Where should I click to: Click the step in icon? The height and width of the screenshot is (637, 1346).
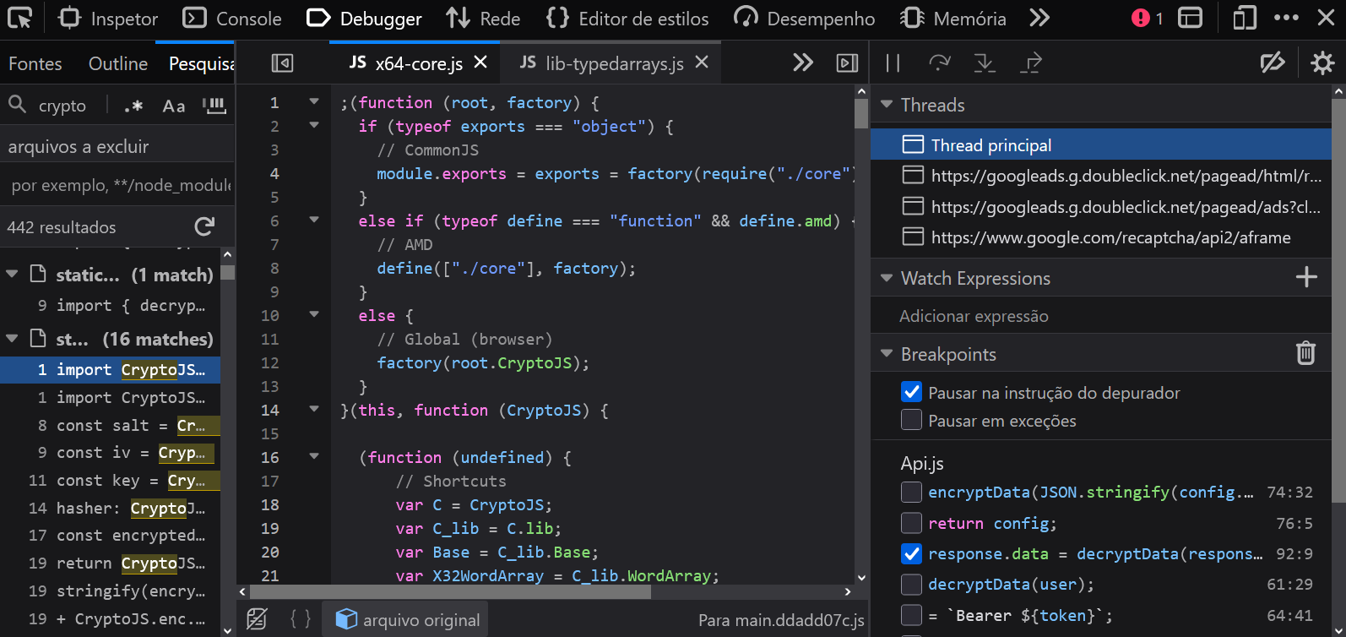[985, 63]
